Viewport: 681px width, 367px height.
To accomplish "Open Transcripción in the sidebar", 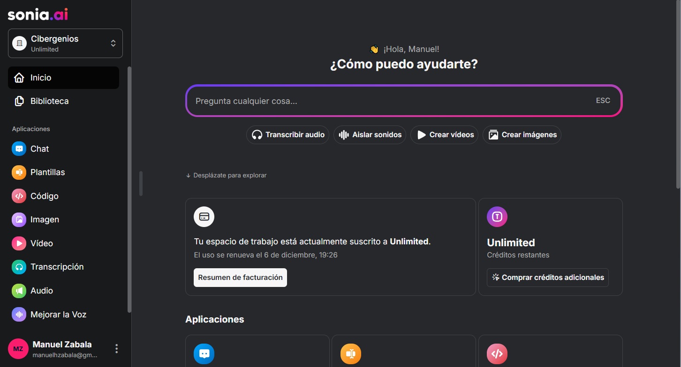I will pos(63,267).
